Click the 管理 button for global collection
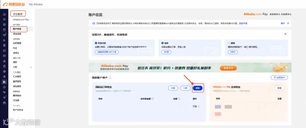 coord(279,88)
